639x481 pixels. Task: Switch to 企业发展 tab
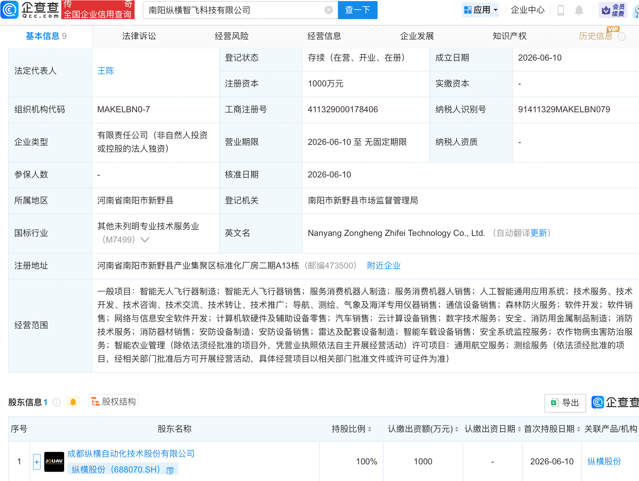[x=417, y=36]
